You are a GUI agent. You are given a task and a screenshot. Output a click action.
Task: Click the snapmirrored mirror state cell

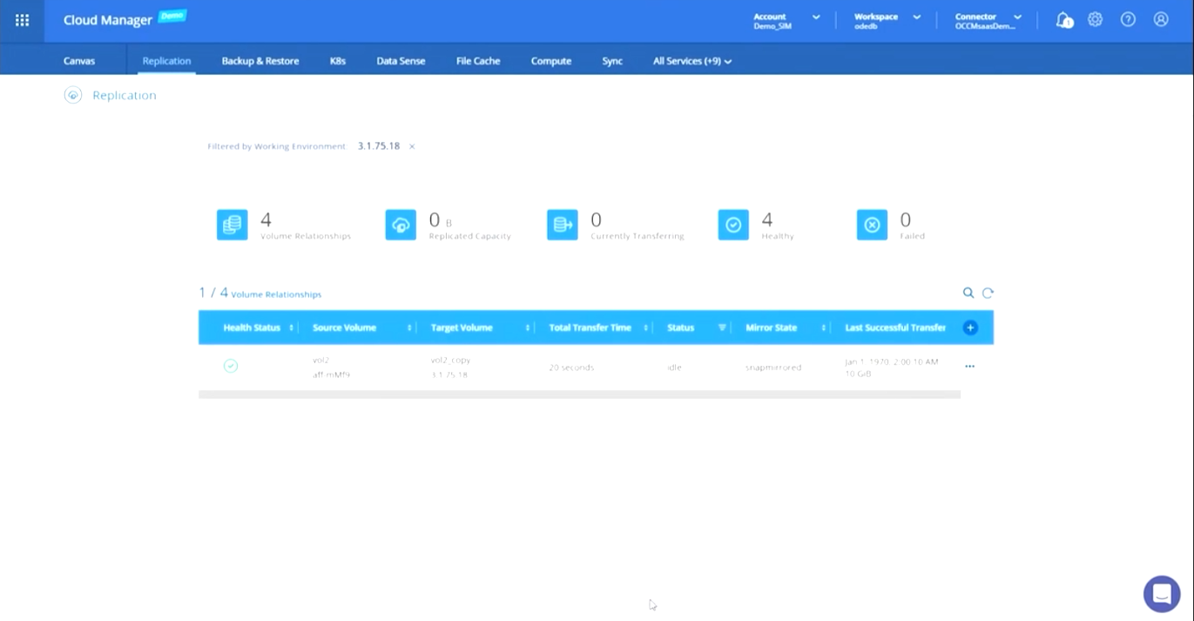click(x=773, y=368)
